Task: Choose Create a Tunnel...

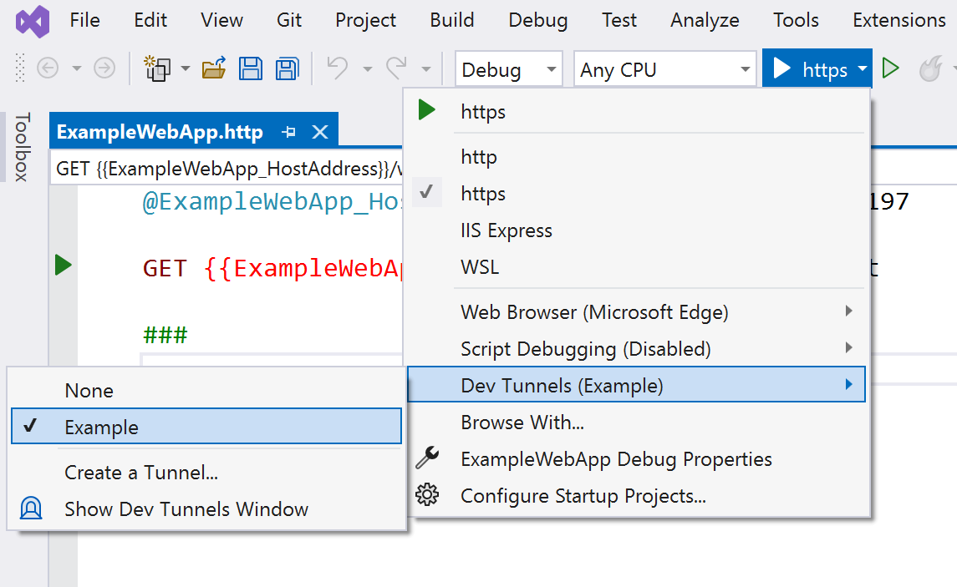Action: [206, 472]
